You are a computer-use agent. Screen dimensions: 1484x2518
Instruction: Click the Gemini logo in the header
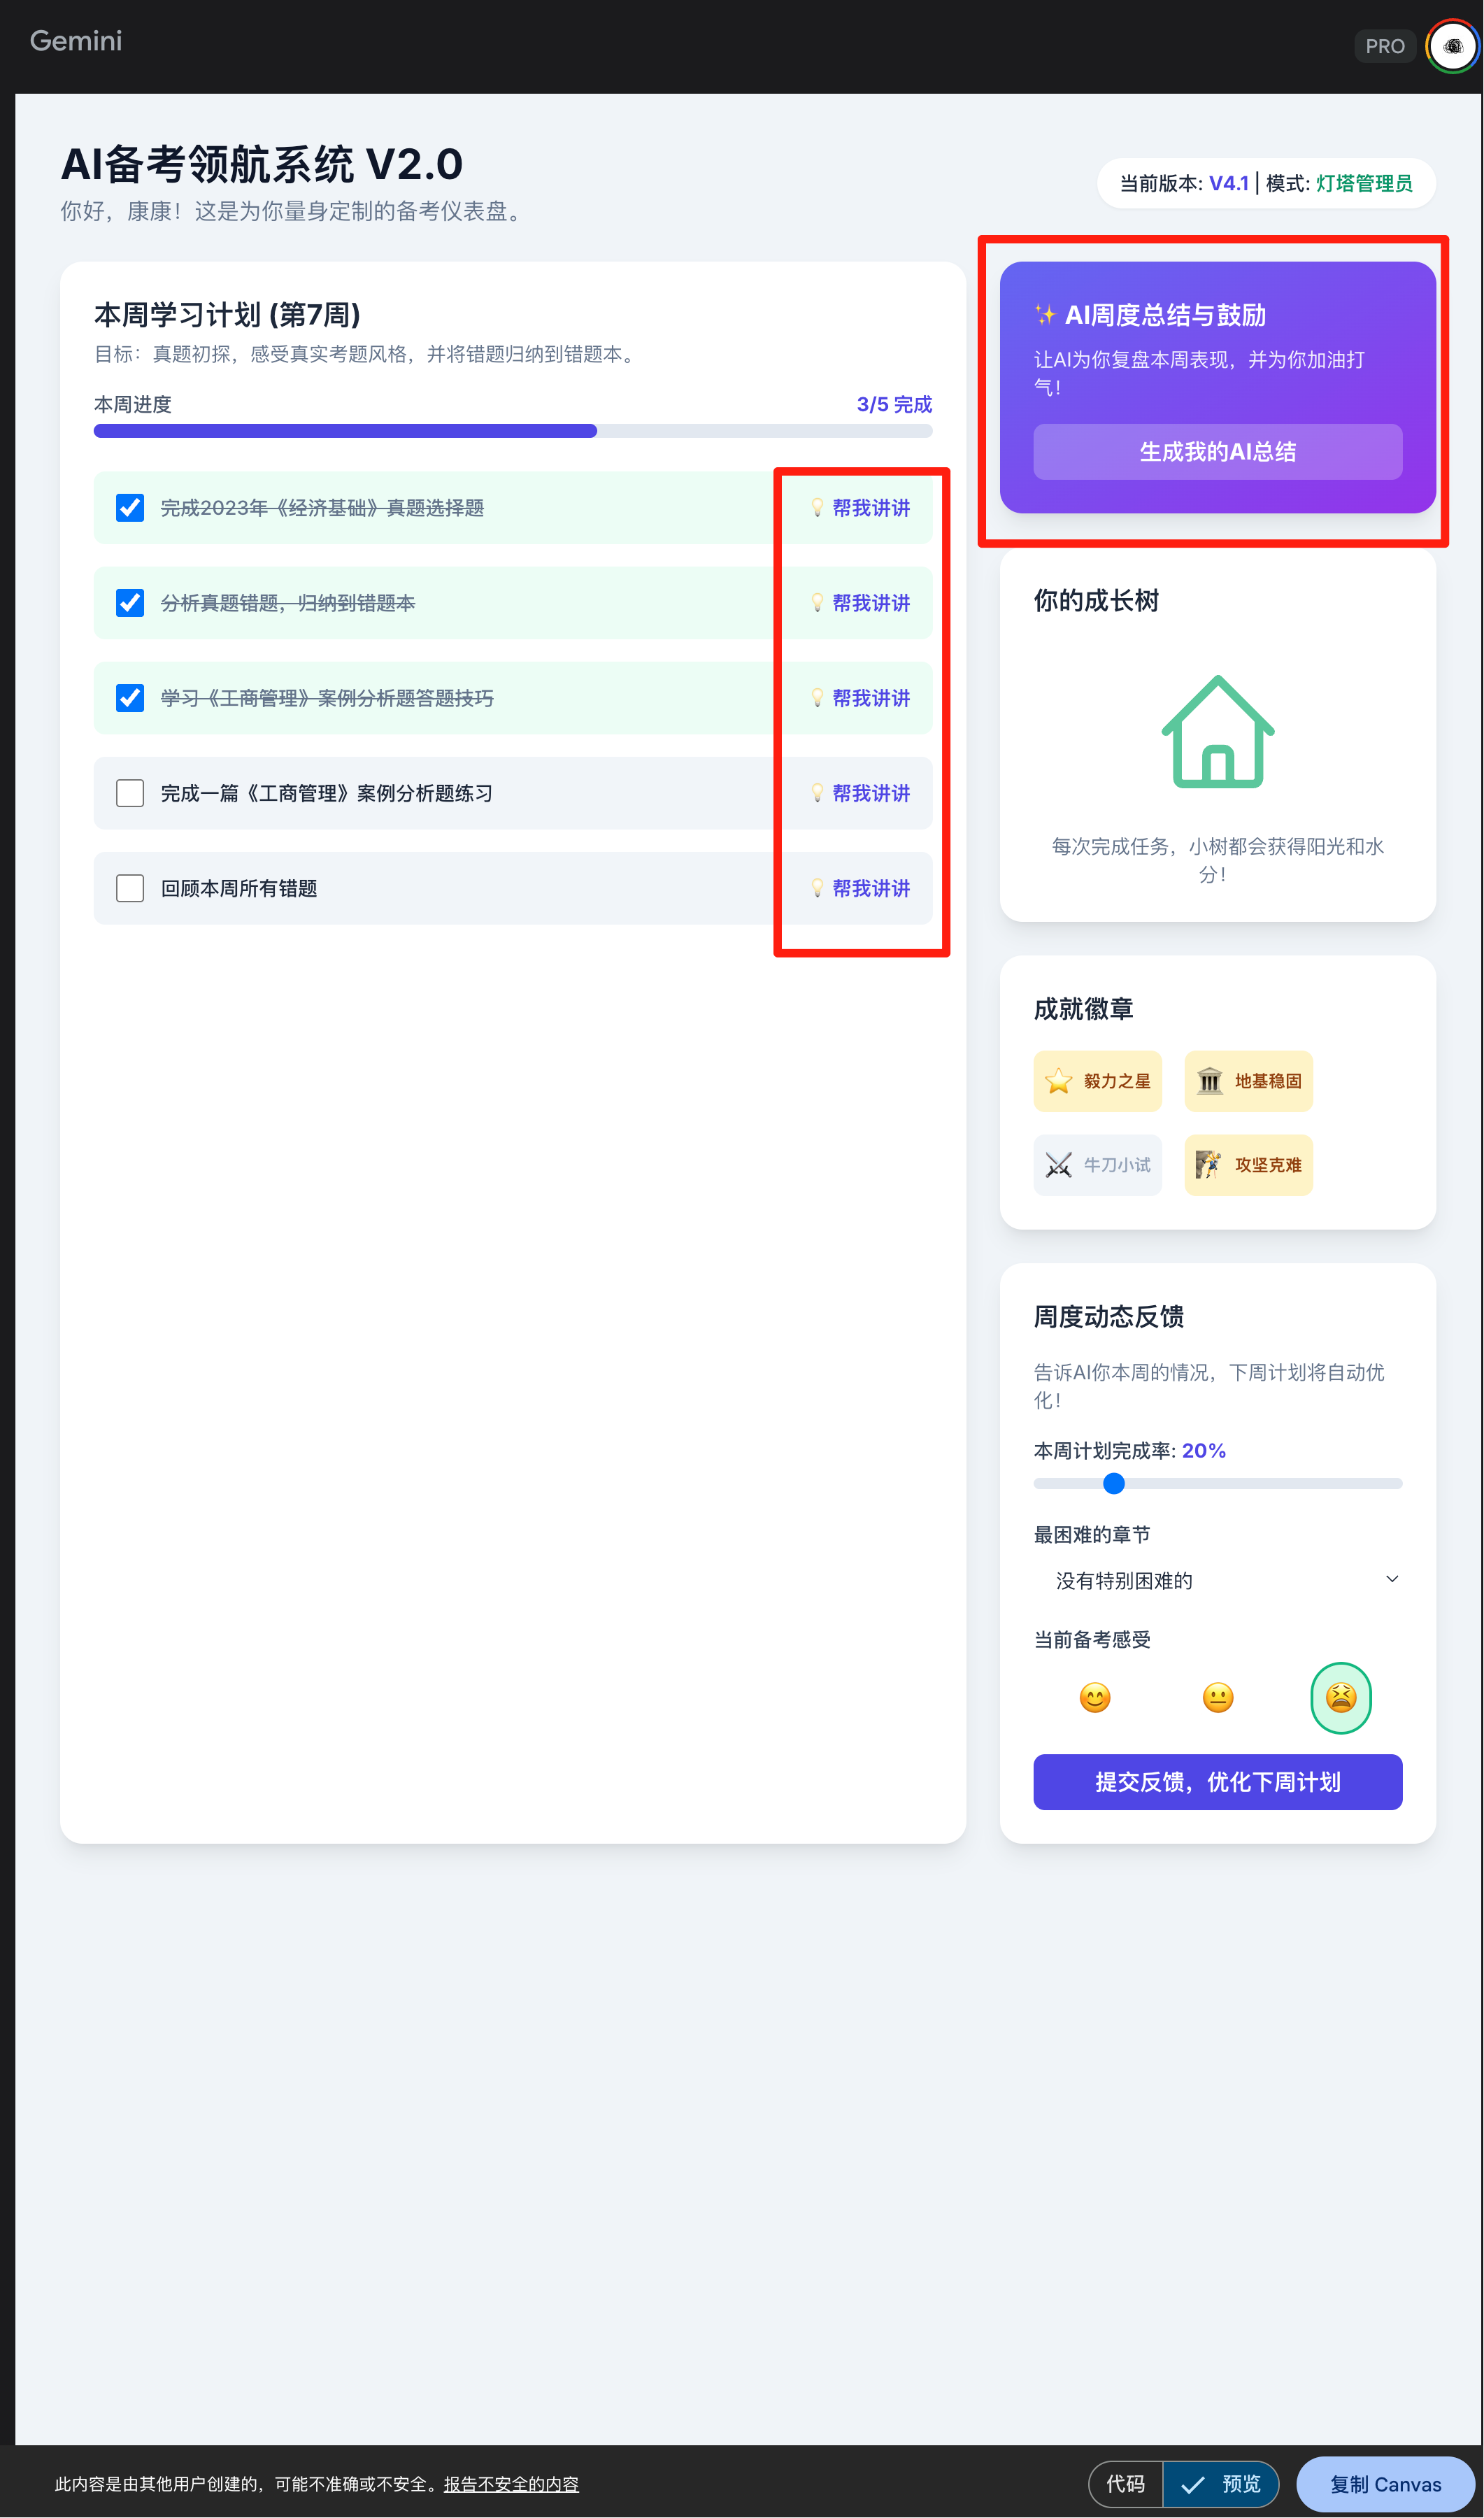[76, 41]
